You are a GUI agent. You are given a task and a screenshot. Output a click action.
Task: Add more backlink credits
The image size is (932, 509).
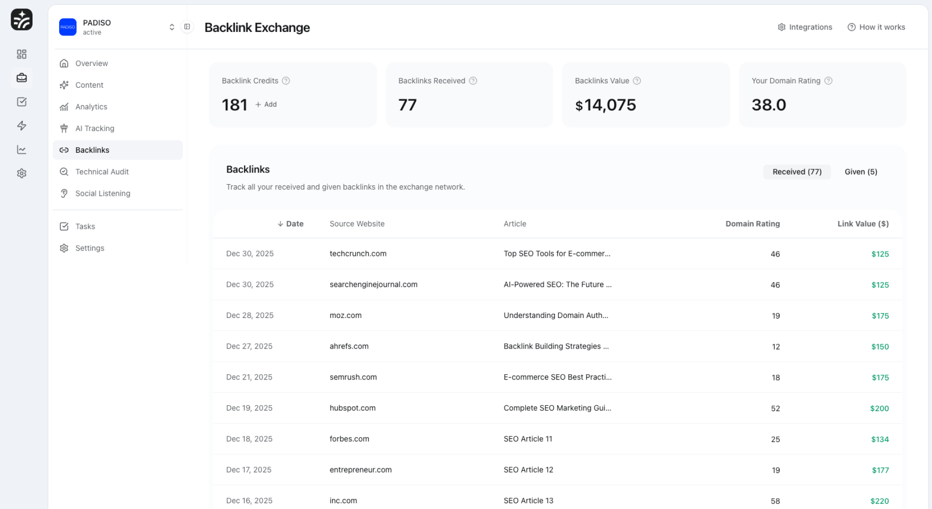266,104
